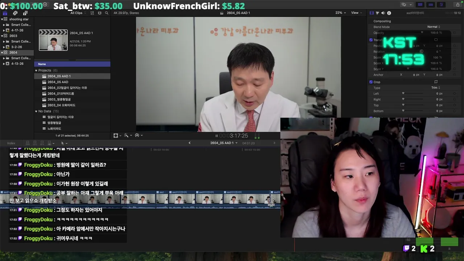This screenshot has width=464, height=261.
Task: Expand the 4-17-26 event
Action: pyautogui.click(x=4, y=30)
